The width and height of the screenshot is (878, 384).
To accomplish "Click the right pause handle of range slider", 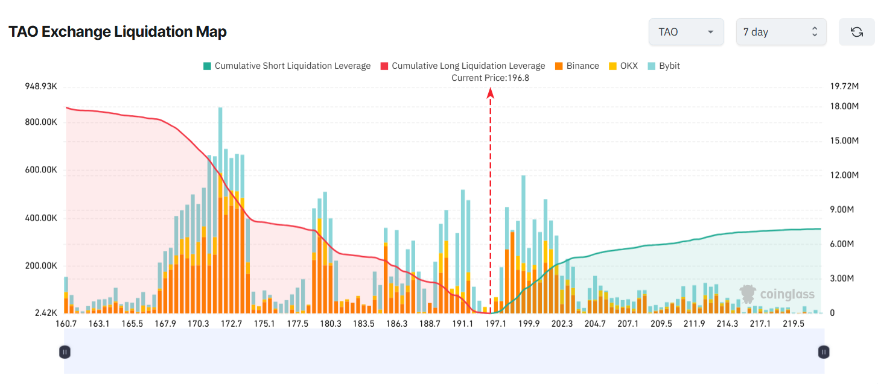I will (x=823, y=351).
